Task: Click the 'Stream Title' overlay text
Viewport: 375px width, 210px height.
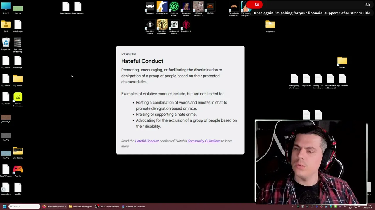Action: [360, 13]
